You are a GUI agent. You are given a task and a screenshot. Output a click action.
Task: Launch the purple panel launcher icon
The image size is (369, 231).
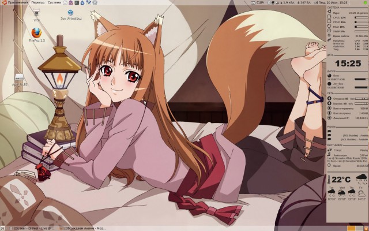71,3
